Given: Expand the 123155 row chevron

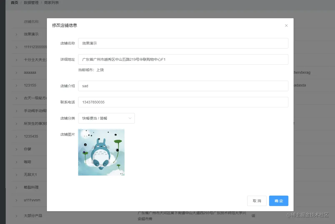Looking at the screenshot, I should tap(16, 85).
